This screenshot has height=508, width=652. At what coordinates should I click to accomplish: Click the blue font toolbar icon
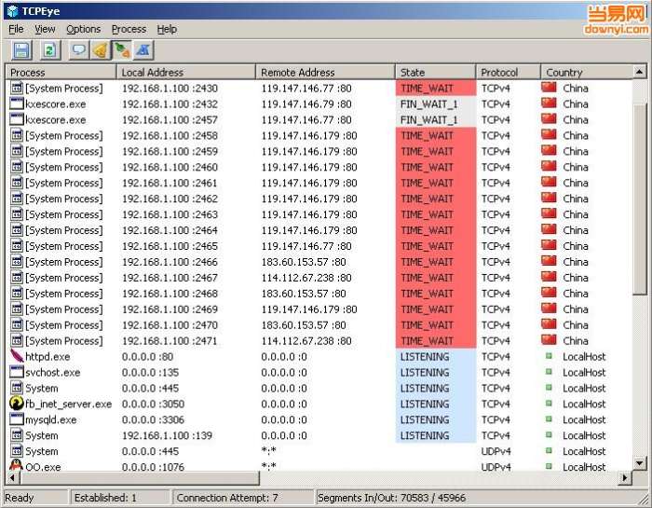pos(143,50)
